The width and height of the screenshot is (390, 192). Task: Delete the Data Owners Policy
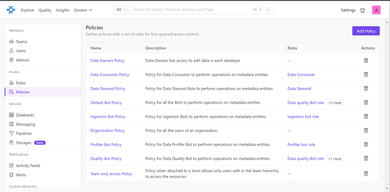pyautogui.click(x=366, y=60)
